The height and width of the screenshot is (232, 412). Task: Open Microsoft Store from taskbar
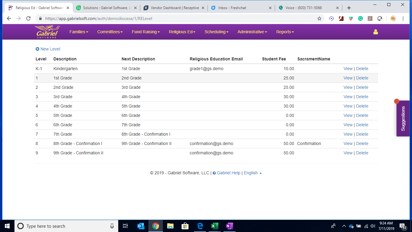185,226
